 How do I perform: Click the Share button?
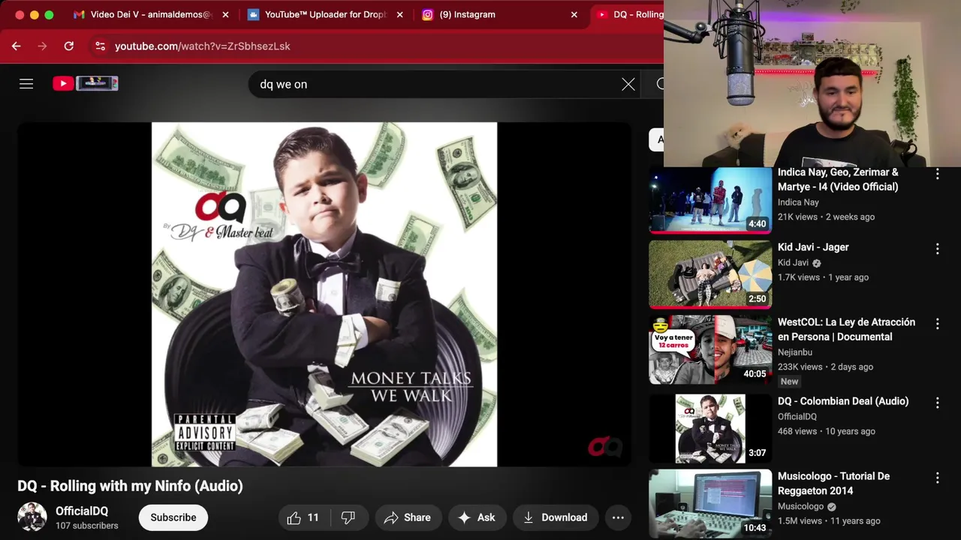[x=408, y=517]
